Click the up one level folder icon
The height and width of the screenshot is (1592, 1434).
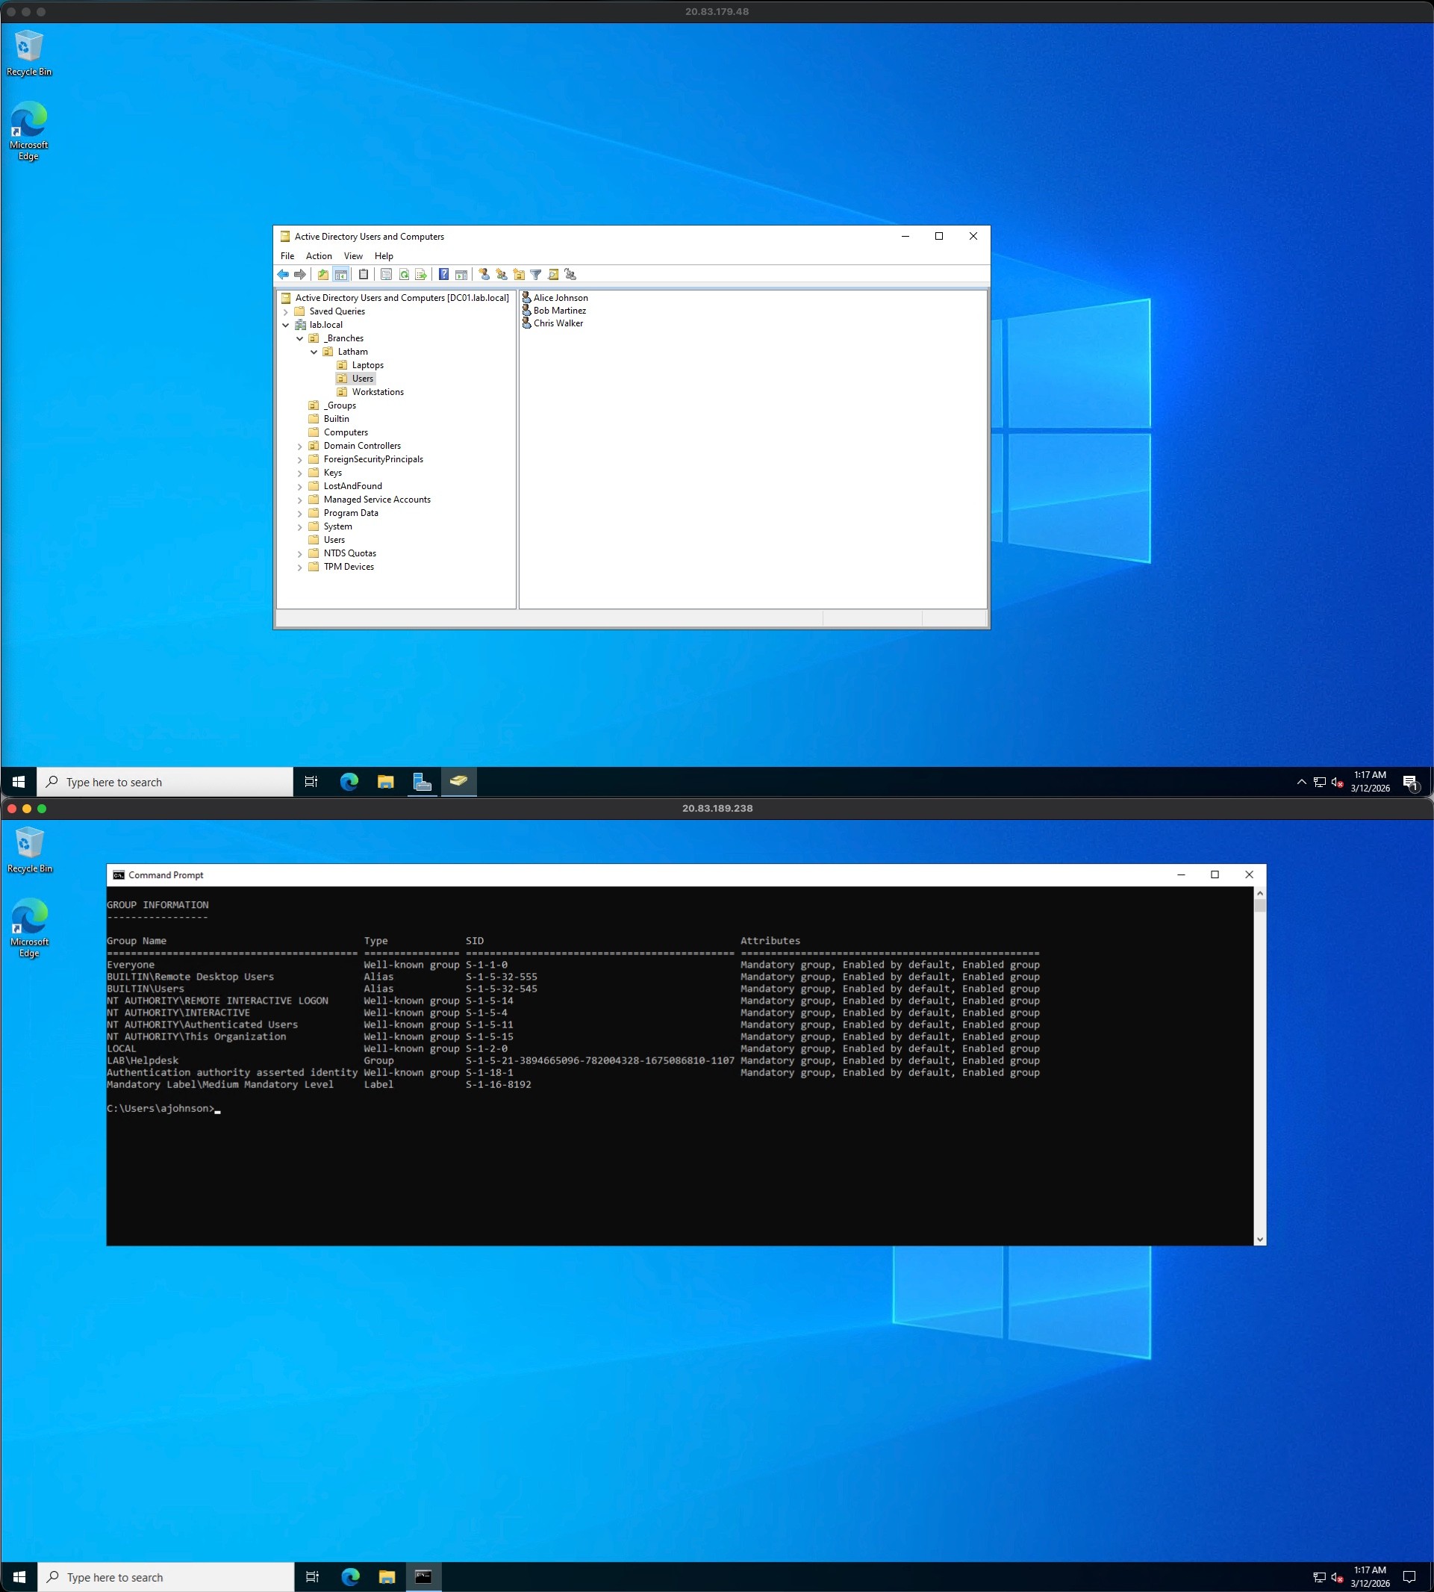pos(323,274)
